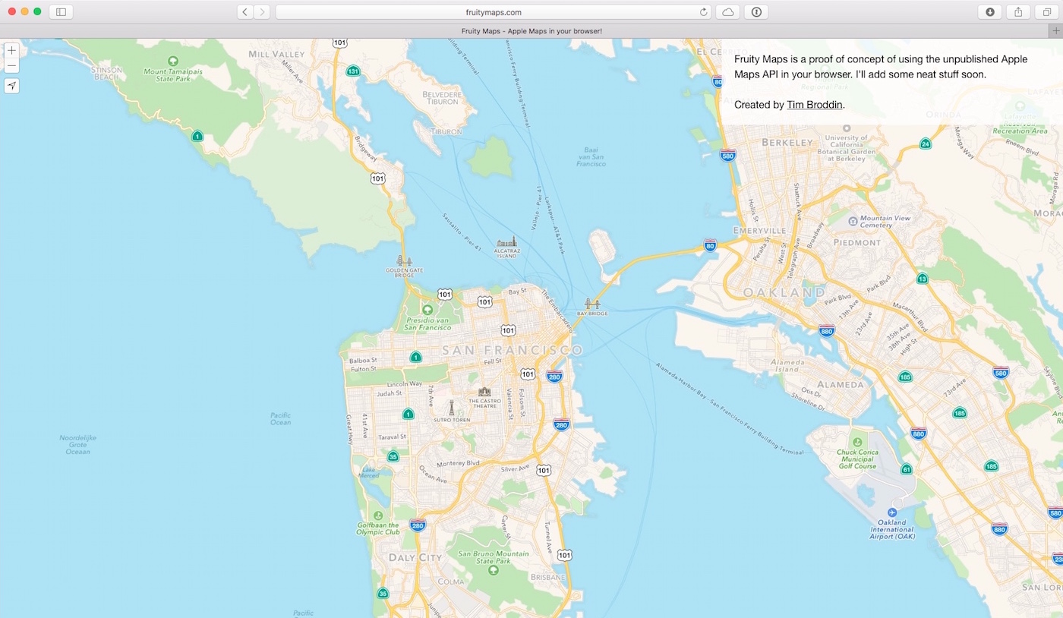The image size is (1063, 618).
Task: Click the DALY CITY label
Action: coord(415,557)
